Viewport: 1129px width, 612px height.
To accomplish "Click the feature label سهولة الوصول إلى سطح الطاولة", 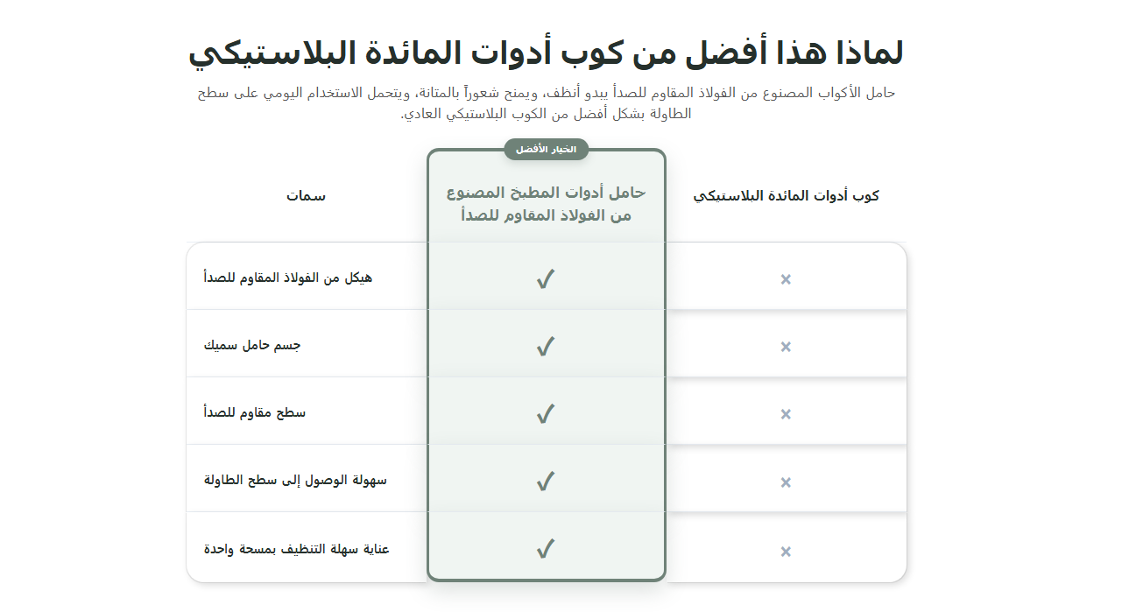I will (295, 480).
